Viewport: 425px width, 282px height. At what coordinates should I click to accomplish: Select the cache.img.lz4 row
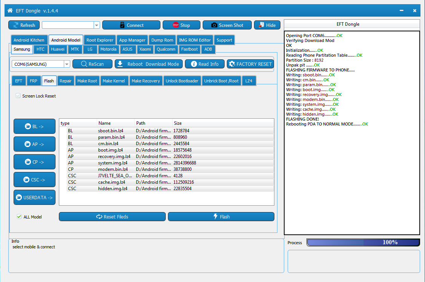click(170, 182)
